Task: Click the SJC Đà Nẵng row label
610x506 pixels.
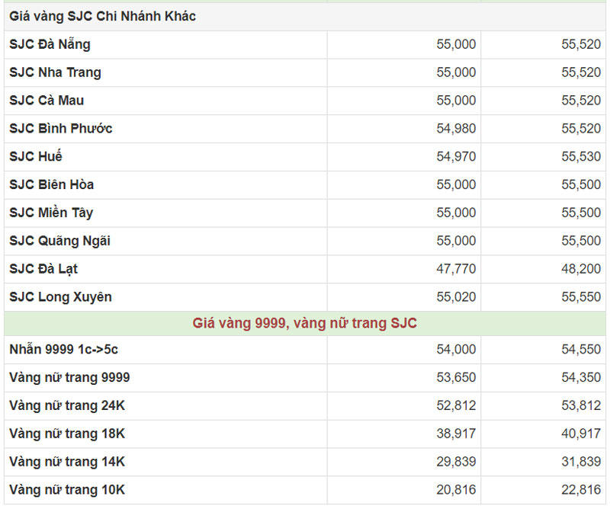Action: tap(50, 44)
